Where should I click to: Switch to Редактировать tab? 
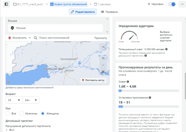click(83, 12)
